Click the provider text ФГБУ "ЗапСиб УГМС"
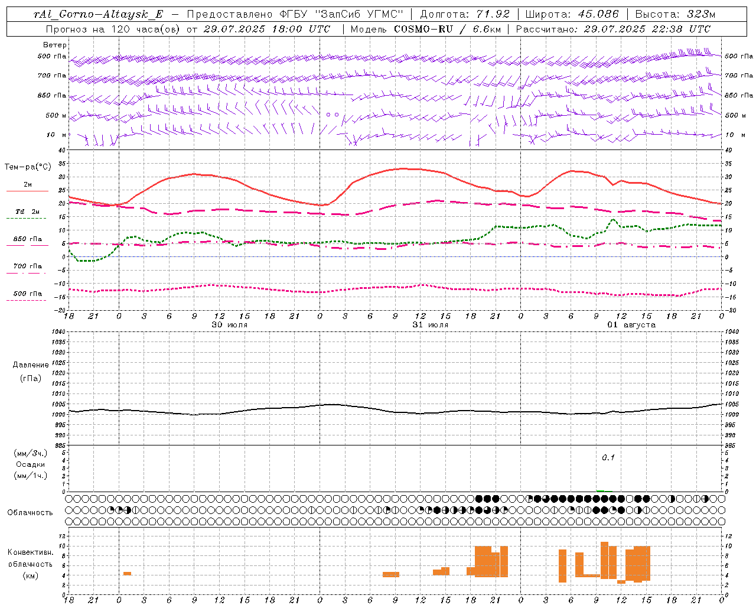This screenshot has height=605, width=756. tap(341, 14)
